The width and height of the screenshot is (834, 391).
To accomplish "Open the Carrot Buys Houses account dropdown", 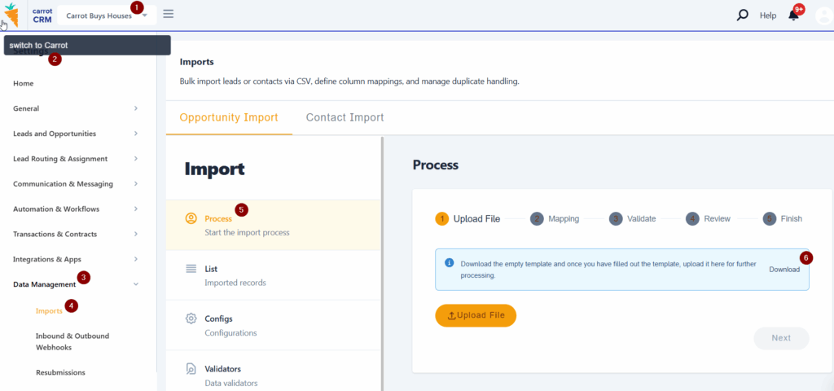I will pos(106,15).
